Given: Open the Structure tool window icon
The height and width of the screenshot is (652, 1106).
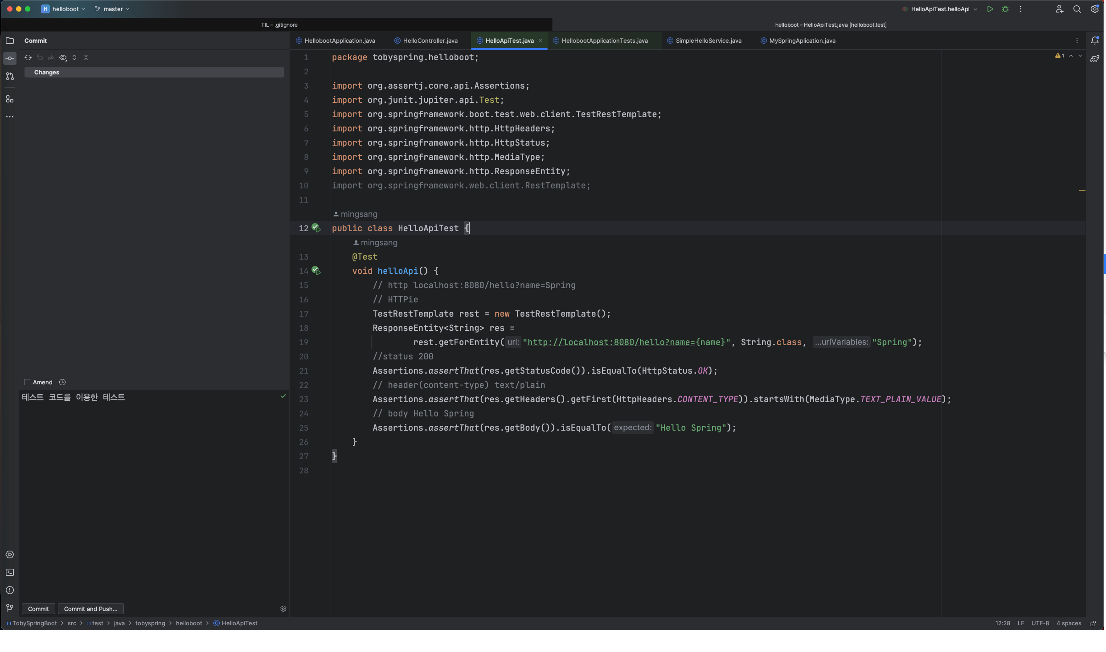Looking at the screenshot, I should 10,99.
